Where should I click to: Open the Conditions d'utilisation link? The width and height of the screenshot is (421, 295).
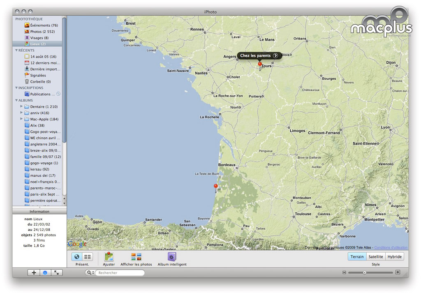click(391, 247)
